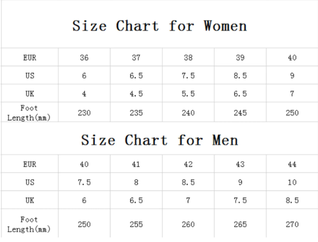
Task: Select women's foot length 245 cell
Action: [240, 112]
